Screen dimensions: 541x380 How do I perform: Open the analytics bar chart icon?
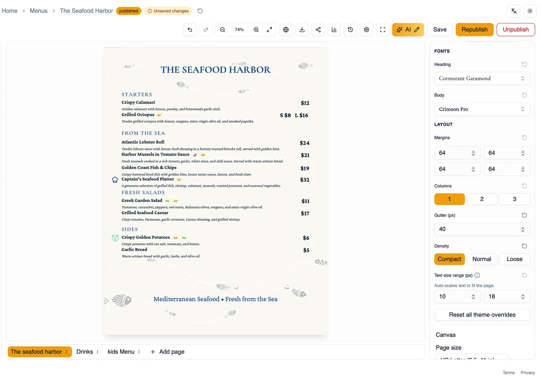334,30
